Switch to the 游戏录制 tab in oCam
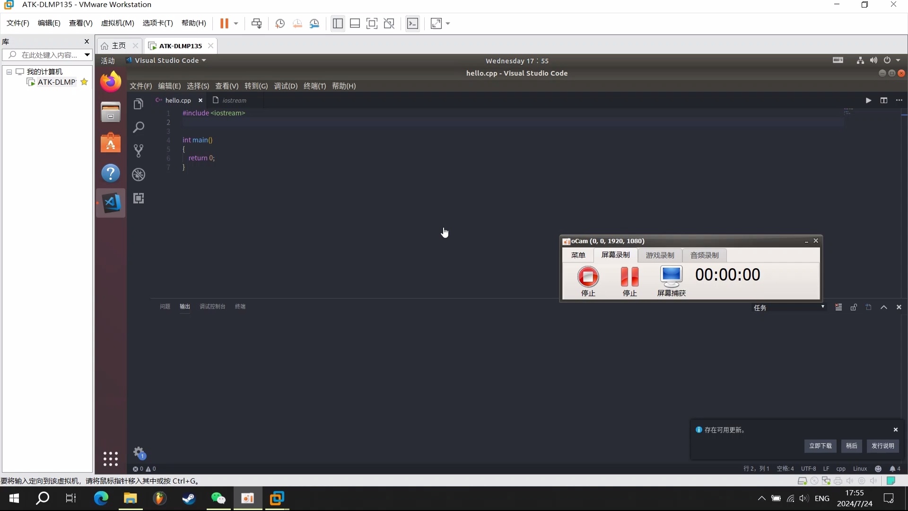908x511 pixels. coord(660,255)
